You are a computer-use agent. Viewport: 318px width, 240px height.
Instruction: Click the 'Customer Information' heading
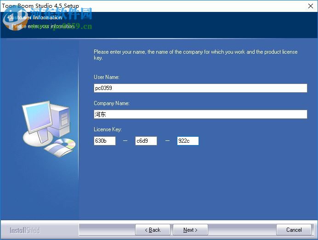(x=35, y=17)
